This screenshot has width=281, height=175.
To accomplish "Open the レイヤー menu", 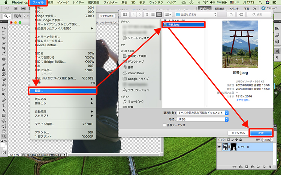I will coord(78,3).
